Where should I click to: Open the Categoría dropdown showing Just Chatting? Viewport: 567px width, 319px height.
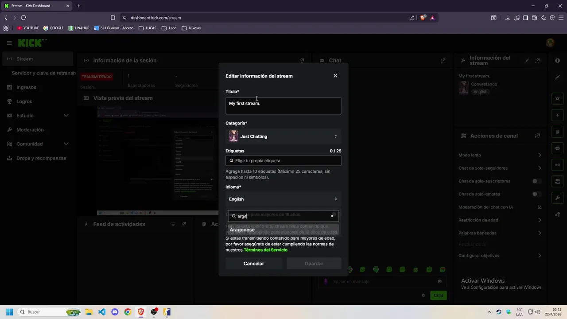[283, 136]
